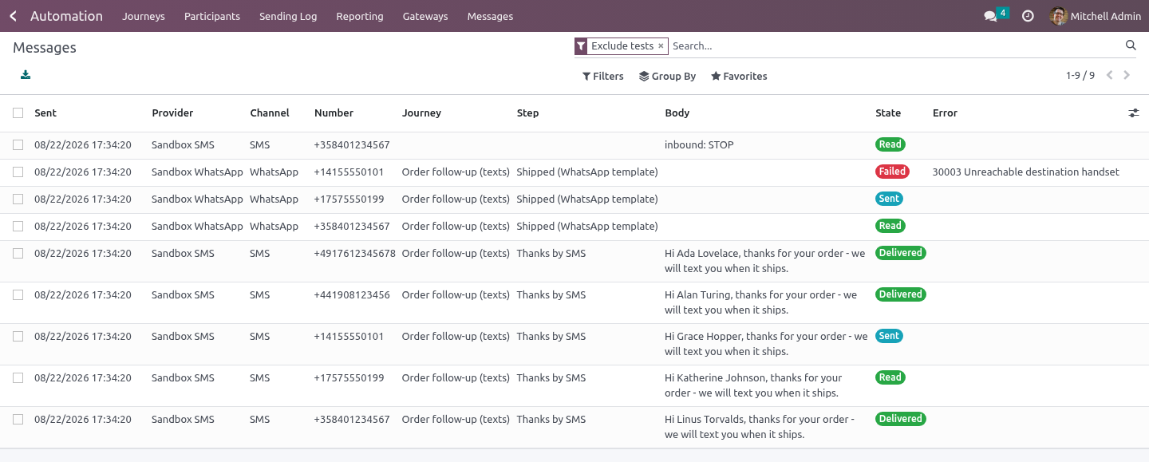Viewport: 1149px width, 462px height.
Task: Click the back arrow beside Automation
Action: [x=13, y=16]
